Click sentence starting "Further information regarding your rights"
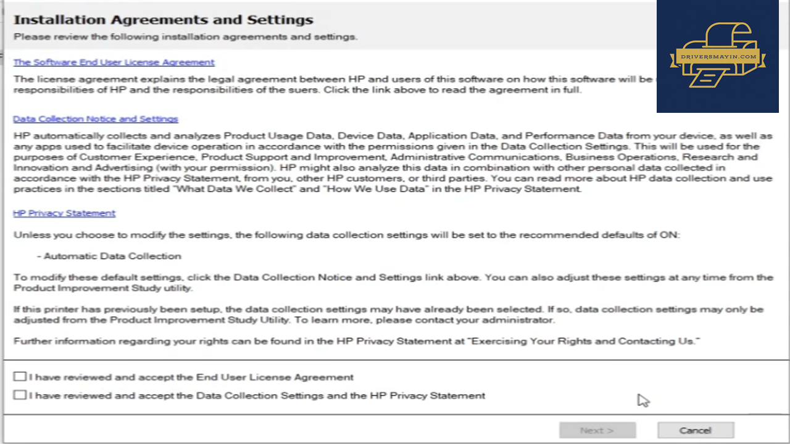 tap(357, 341)
